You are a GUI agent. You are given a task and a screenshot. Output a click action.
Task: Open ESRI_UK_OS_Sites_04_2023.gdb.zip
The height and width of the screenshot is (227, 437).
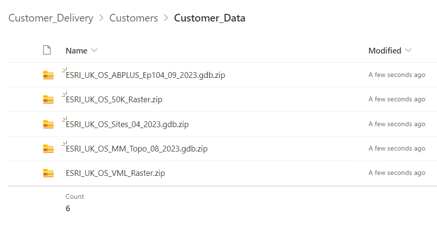point(127,124)
